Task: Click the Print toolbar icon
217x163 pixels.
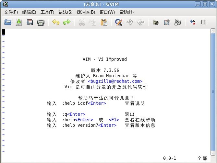Action: [x=41, y=22]
